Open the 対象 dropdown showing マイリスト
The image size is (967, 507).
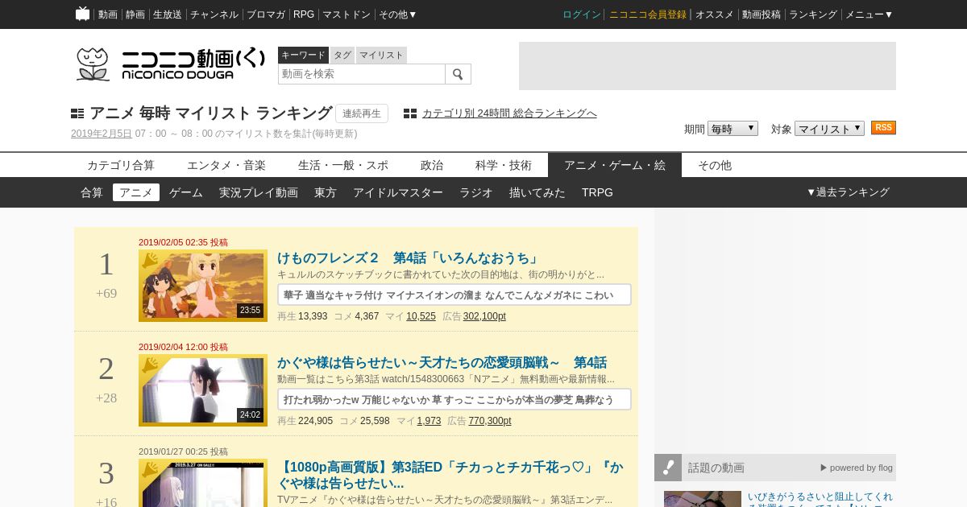pyautogui.click(x=829, y=129)
